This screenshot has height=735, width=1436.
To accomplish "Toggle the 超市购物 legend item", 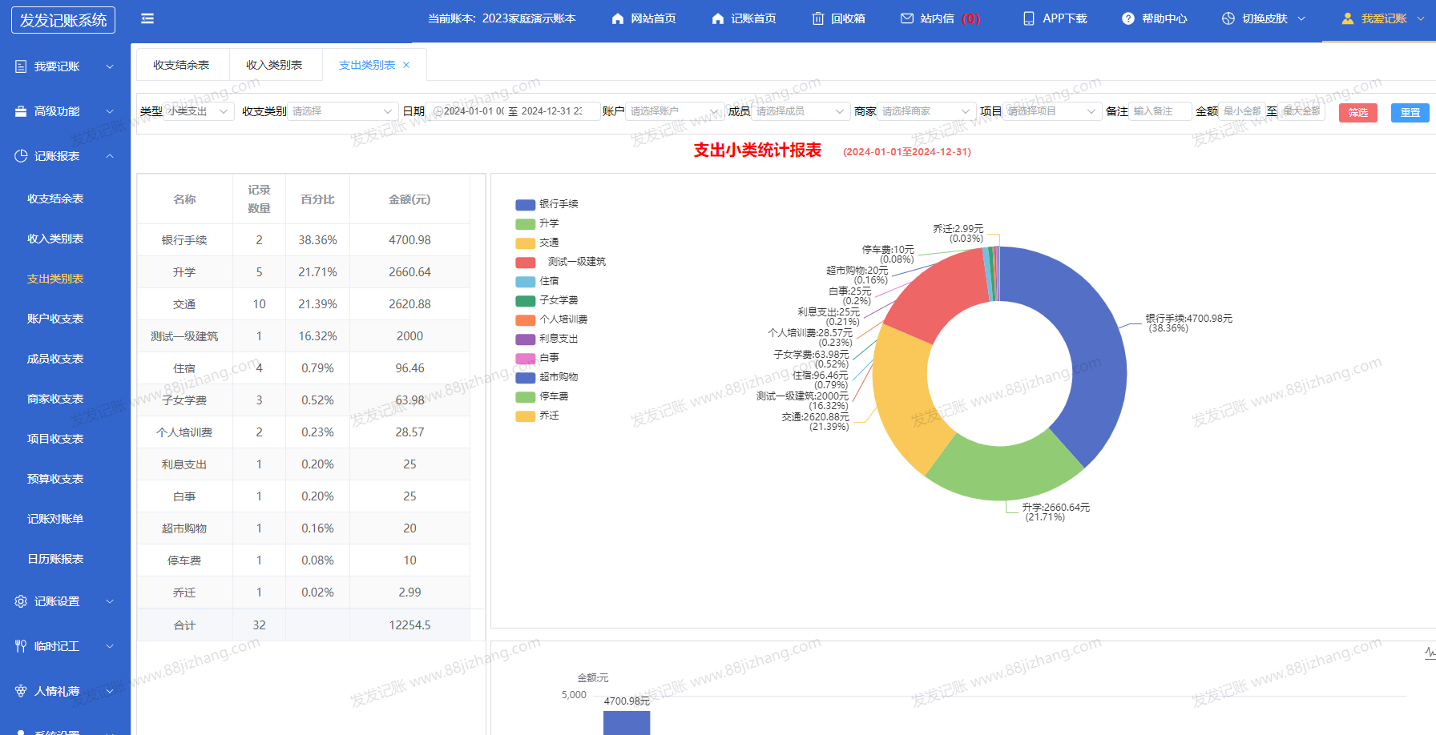I will (547, 377).
